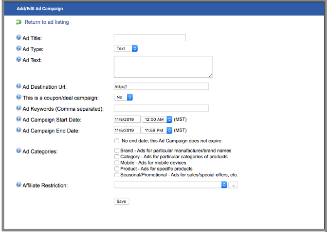
Task: Expand the Affiliate Restriction dropdown
Action: [170, 185]
